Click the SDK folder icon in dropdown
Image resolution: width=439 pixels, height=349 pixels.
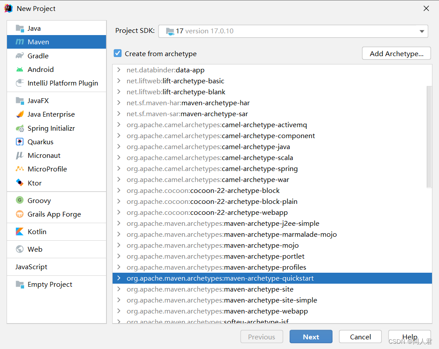(x=170, y=31)
